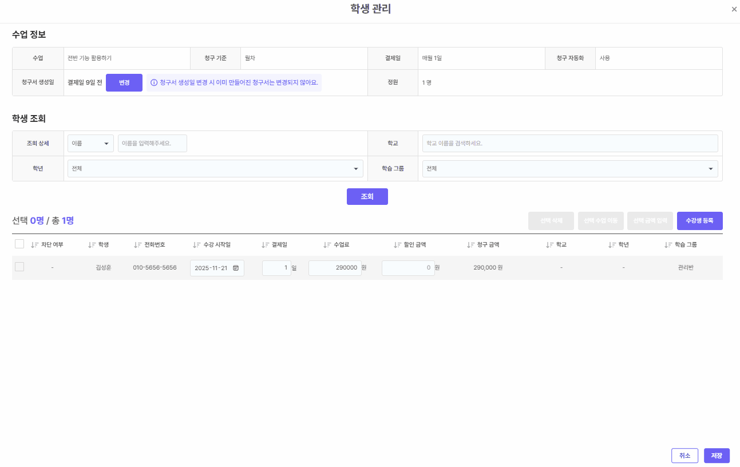This screenshot has height=467, width=740.
Task: Click the 결제일 9일 전 text
Action: [85, 82]
